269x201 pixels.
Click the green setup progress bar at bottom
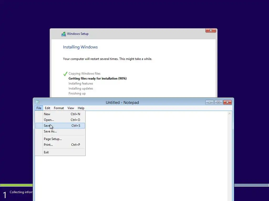tap(16, 185)
